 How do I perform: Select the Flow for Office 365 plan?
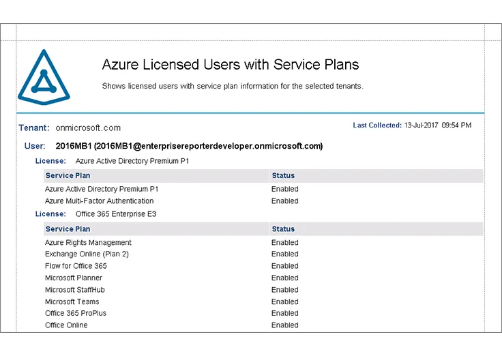click(76, 266)
